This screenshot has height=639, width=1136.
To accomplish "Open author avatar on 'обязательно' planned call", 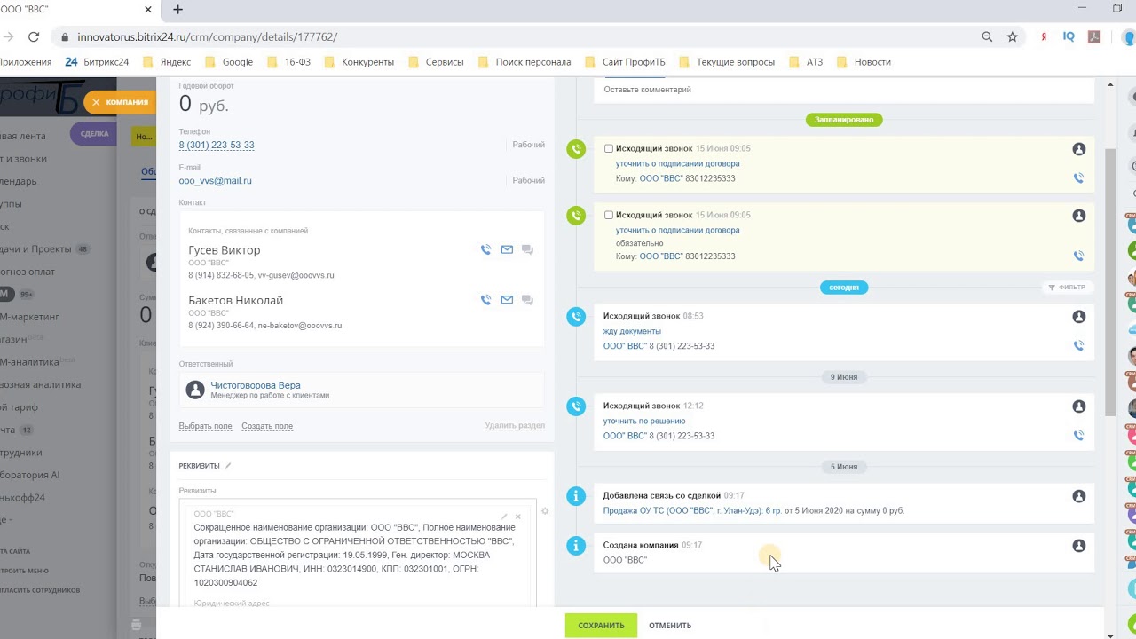I will (x=1078, y=216).
